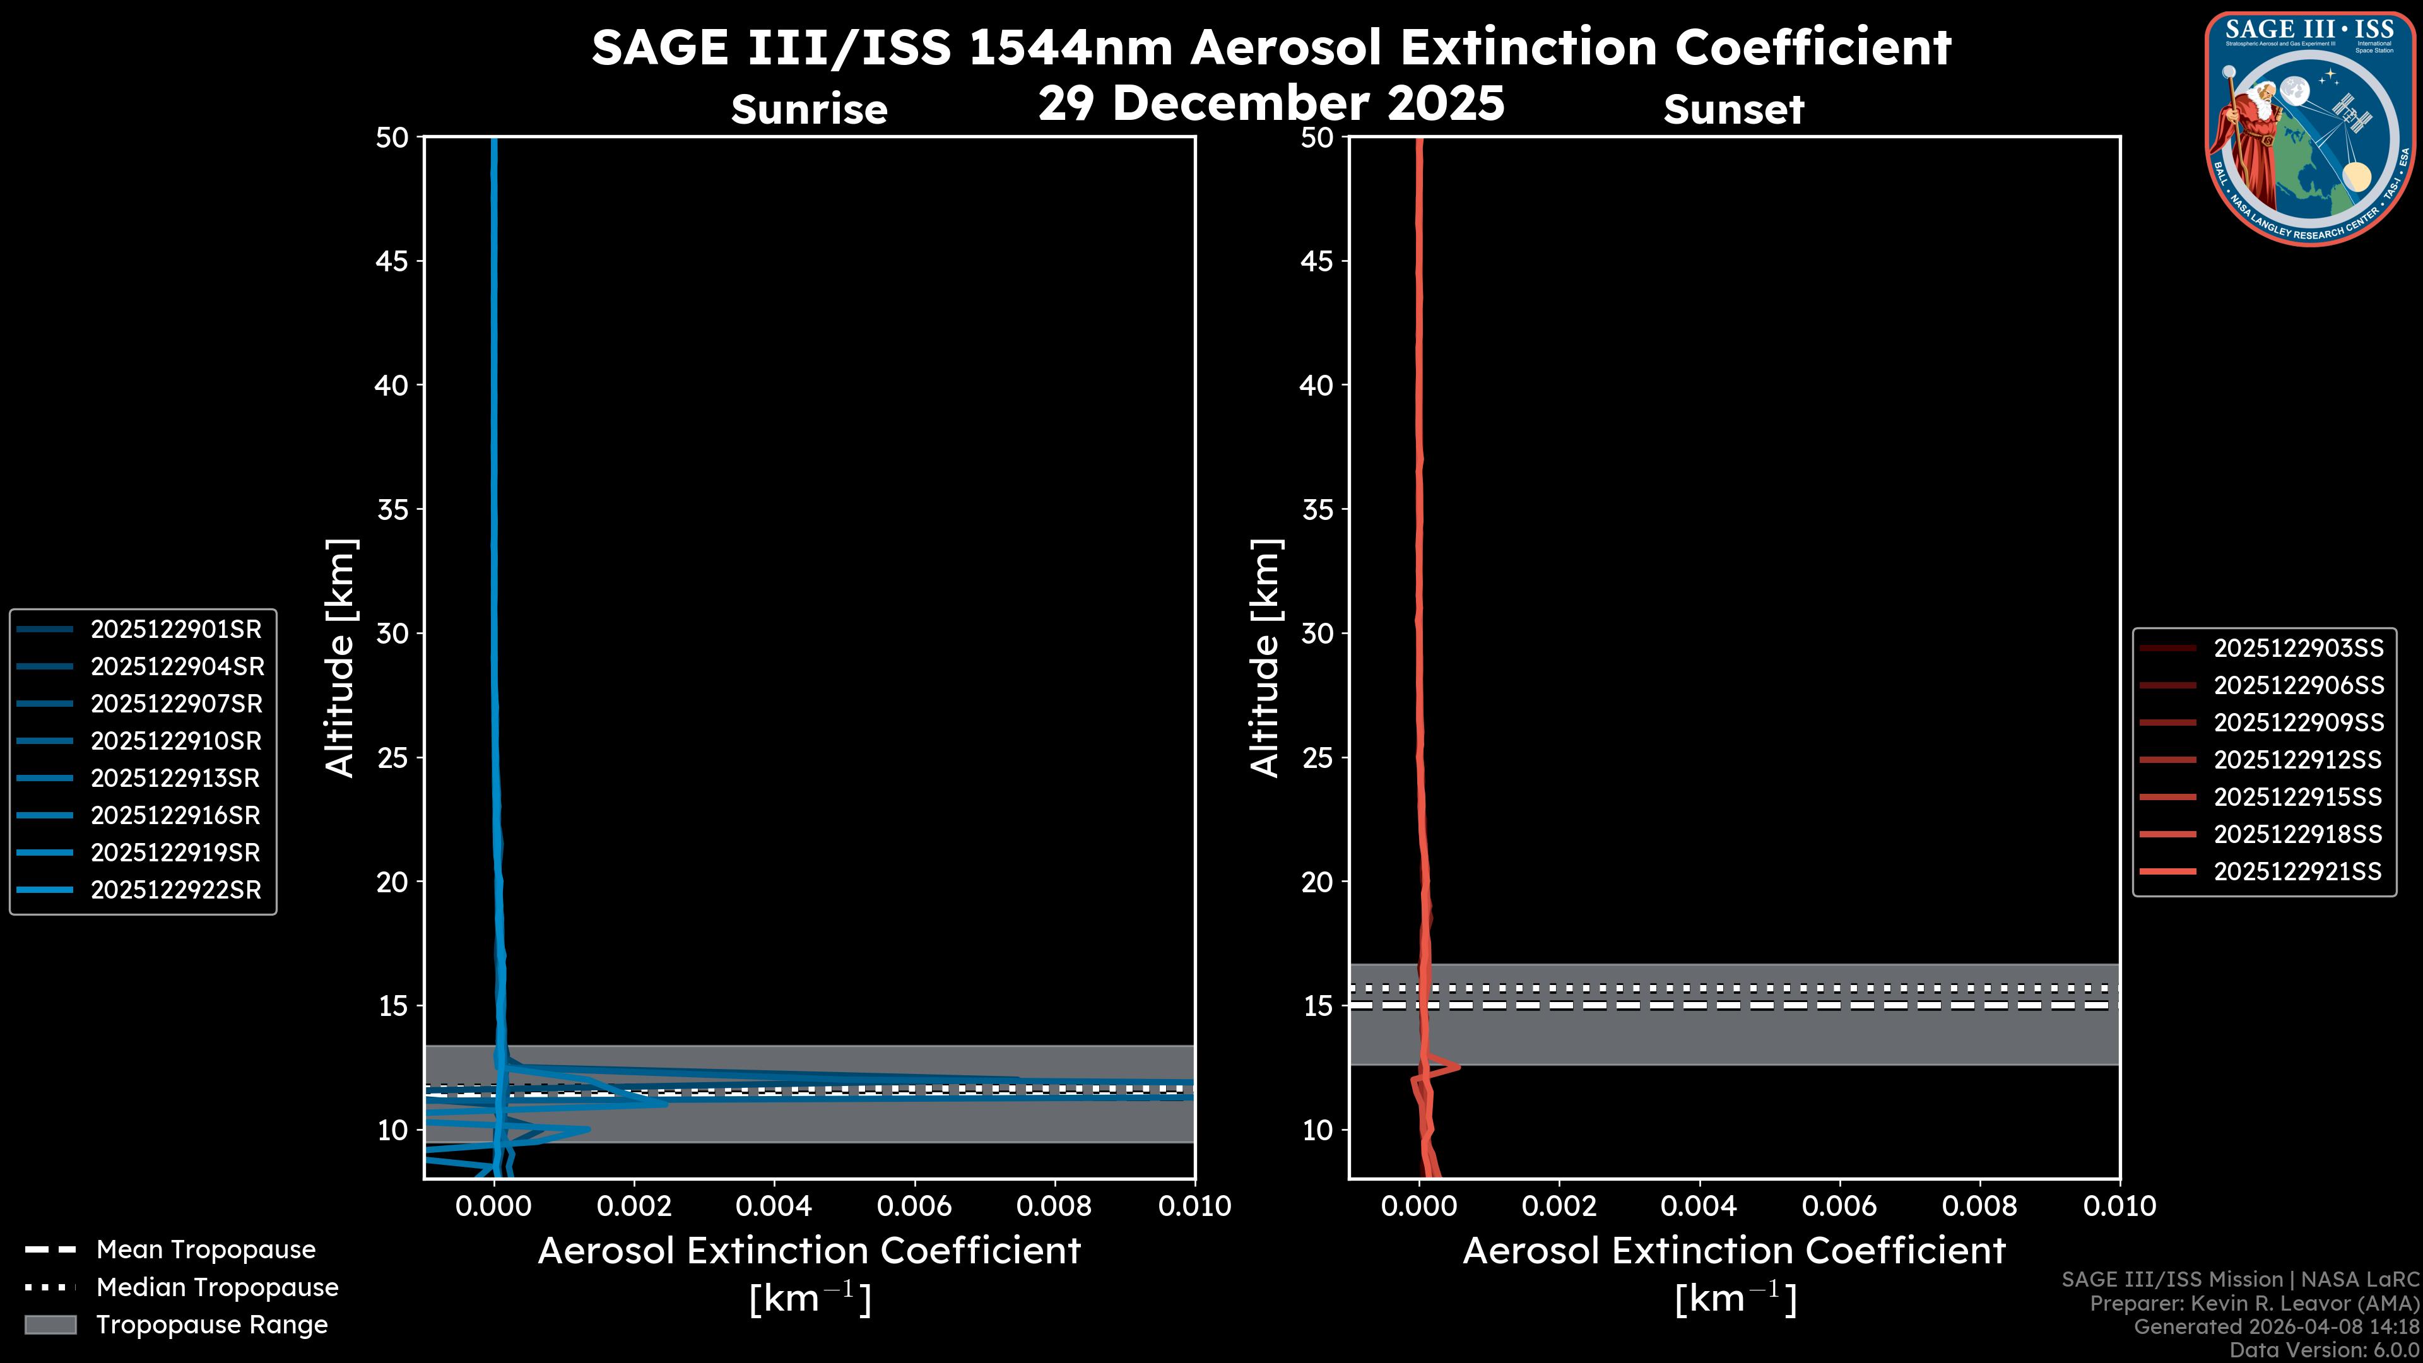Click the main chart title text

pos(1271,47)
